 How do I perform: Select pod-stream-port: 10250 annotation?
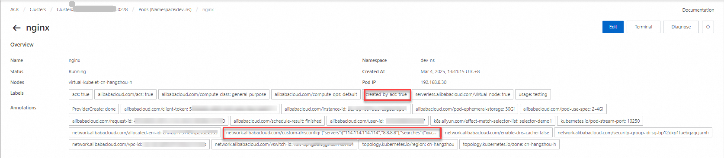(600, 121)
